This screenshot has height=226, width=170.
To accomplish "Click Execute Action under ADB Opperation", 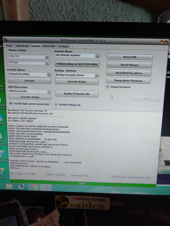I will (30, 97).
